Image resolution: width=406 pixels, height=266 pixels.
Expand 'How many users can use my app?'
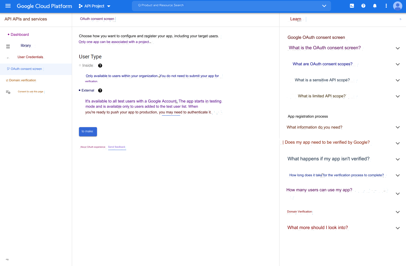click(x=398, y=194)
